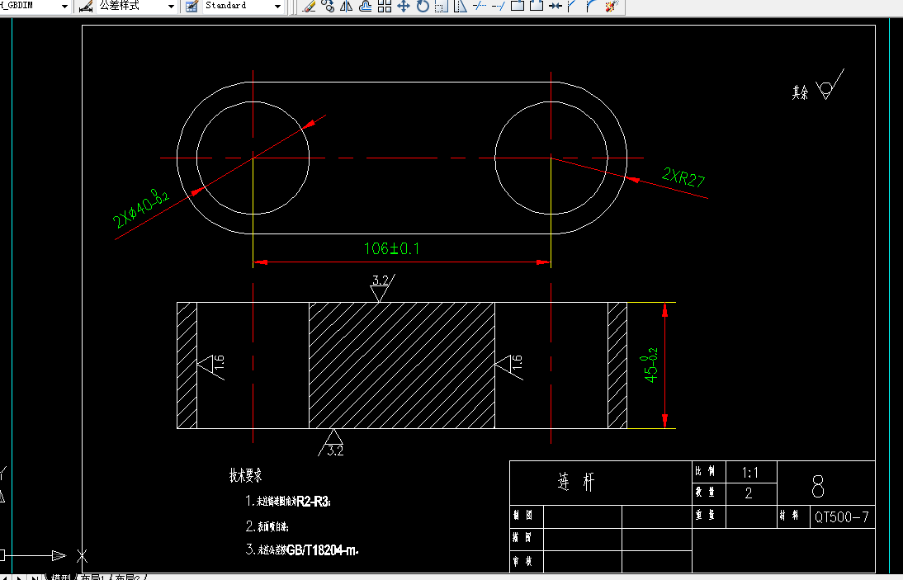Open the Array tool

385,7
